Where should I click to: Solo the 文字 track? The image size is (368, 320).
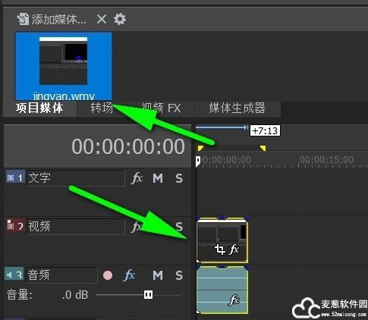tap(179, 178)
